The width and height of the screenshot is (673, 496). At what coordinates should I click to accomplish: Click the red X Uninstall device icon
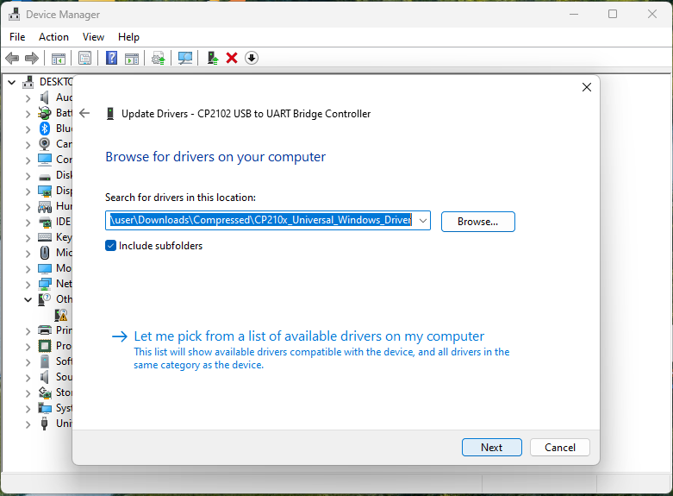(232, 58)
